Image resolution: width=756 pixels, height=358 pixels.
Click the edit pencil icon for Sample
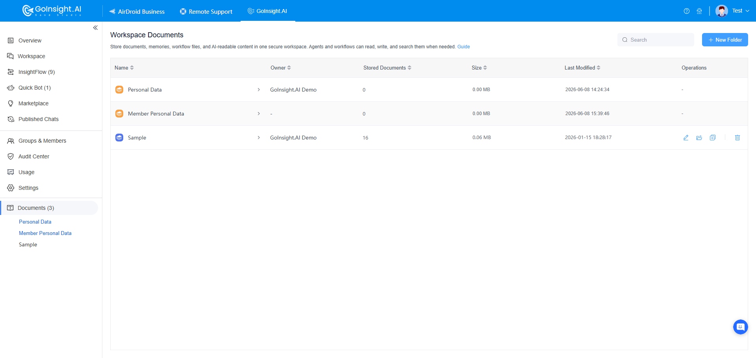pos(686,138)
